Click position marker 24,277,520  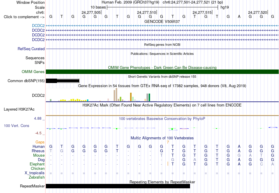[x=258, y=12]
